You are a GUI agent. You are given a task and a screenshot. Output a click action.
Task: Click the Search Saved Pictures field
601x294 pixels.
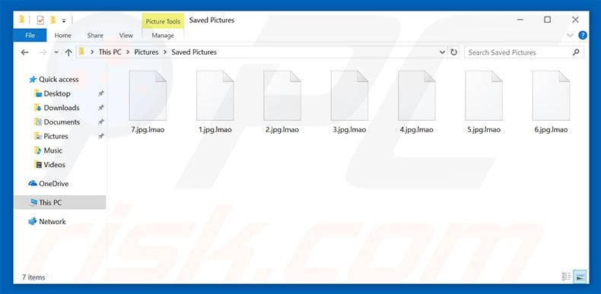(524, 52)
